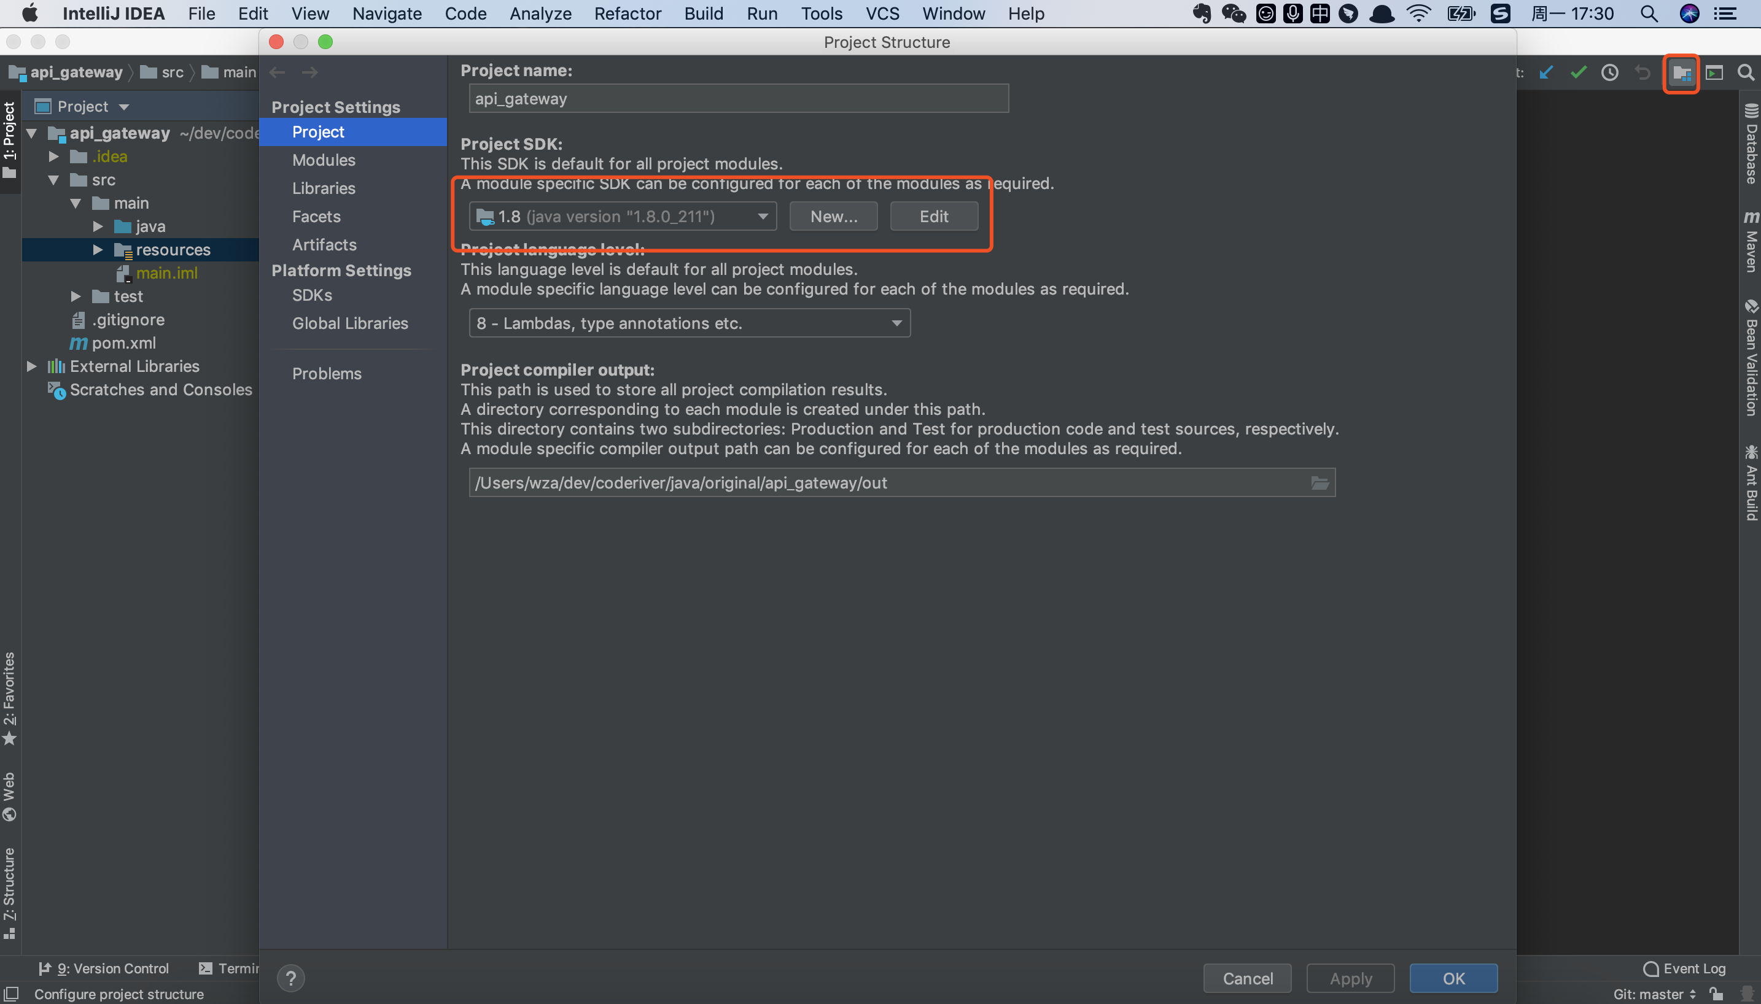The width and height of the screenshot is (1761, 1004).
Task: Expand the External Libraries node
Action: (x=32, y=366)
